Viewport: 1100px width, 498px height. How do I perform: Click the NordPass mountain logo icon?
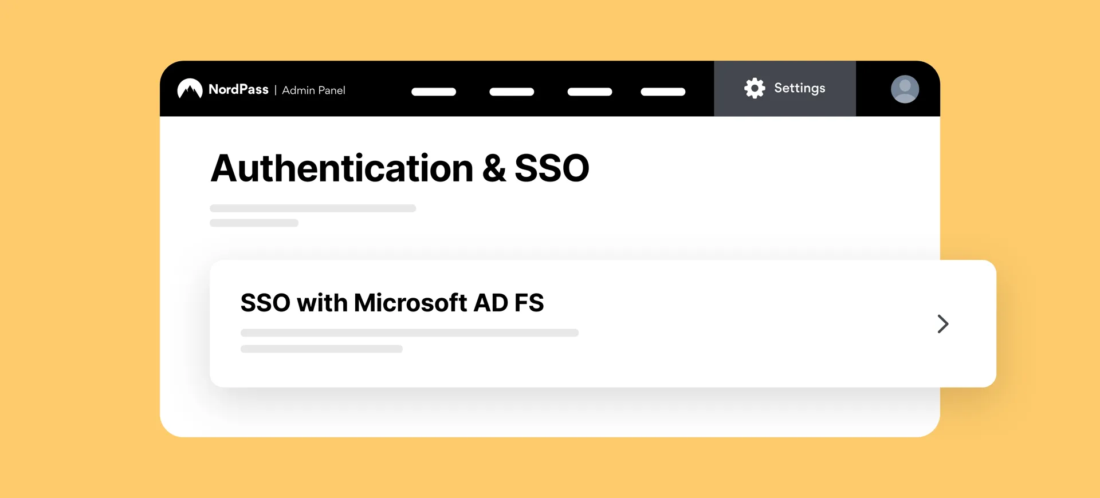click(190, 89)
